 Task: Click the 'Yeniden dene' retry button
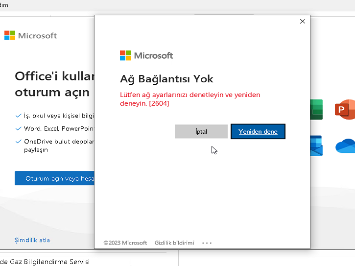click(x=258, y=131)
